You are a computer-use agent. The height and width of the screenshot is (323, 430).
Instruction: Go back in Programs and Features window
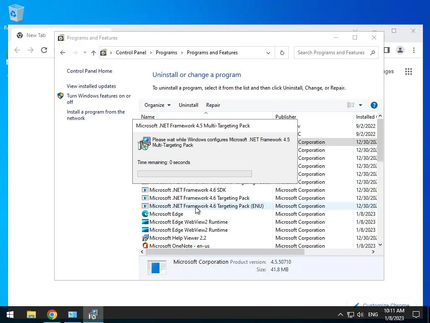pyautogui.click(x=63, y=53)
